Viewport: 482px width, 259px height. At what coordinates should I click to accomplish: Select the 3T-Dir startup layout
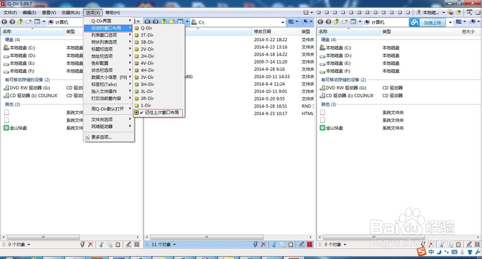159,35
